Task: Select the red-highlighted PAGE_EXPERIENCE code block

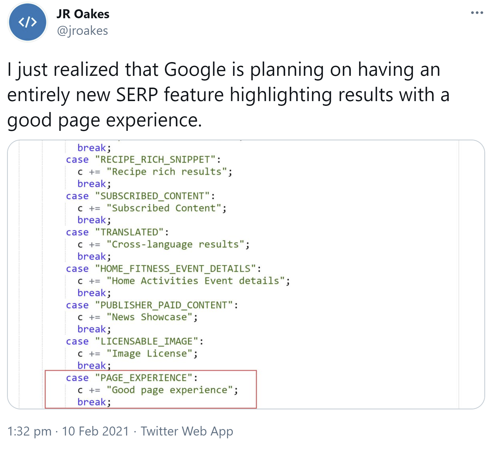Action: click(152, 390)
